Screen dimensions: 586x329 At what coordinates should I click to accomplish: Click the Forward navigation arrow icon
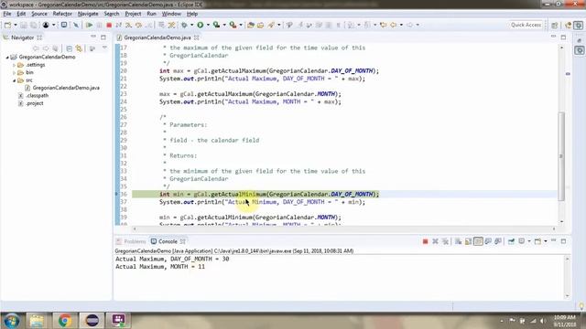click(410, 25)
